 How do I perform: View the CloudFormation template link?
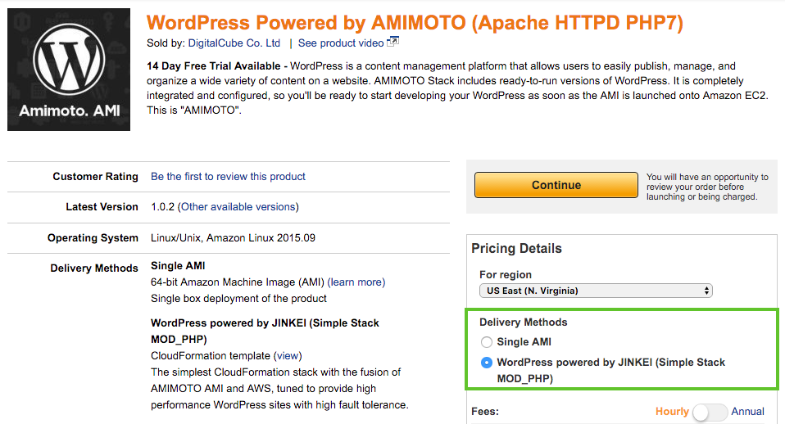288,355
